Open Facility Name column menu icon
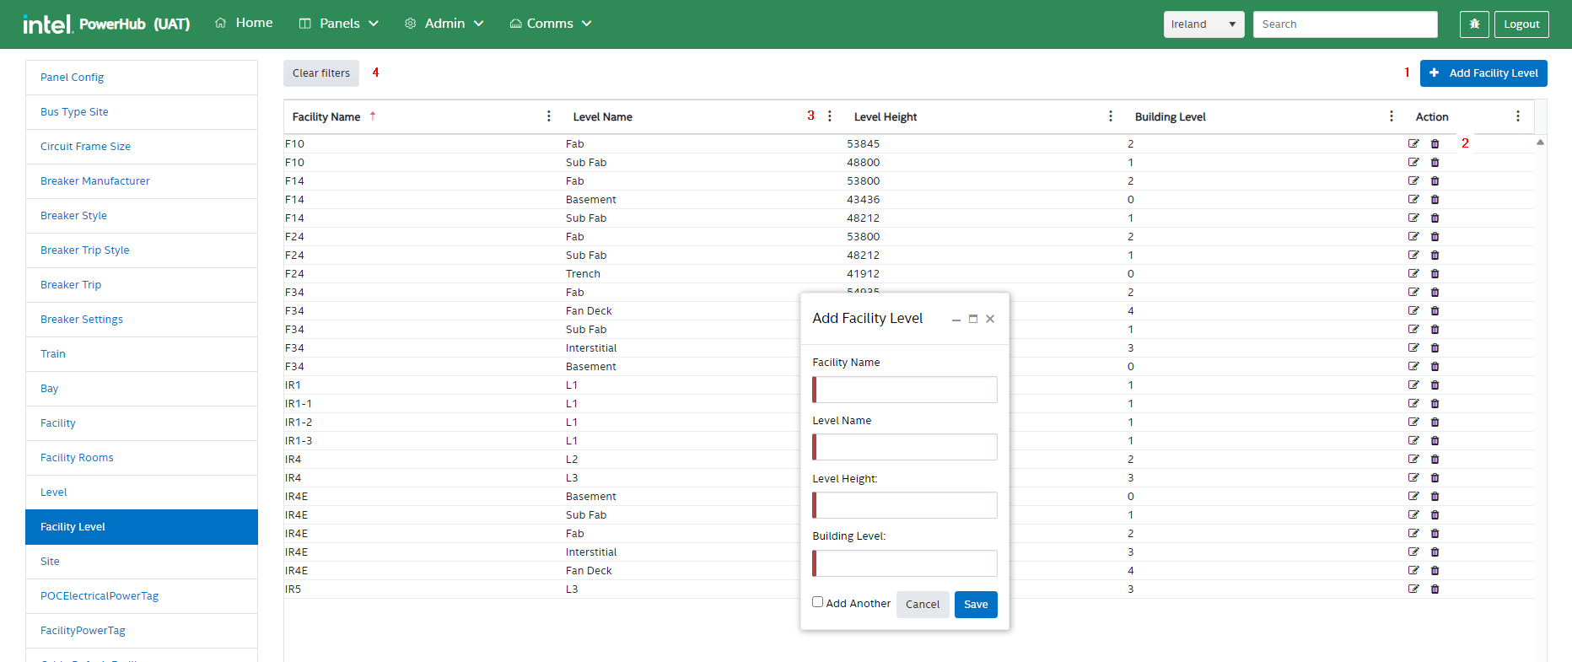Viewport: 1572px width, 662px height. click(x=549, y=116)
